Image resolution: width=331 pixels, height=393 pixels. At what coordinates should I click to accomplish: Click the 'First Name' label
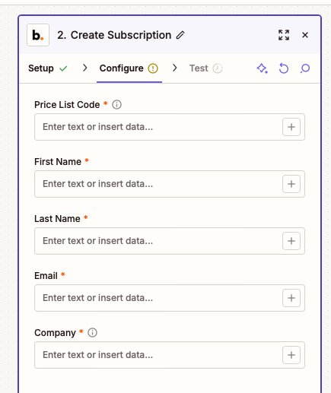(58, 162)
